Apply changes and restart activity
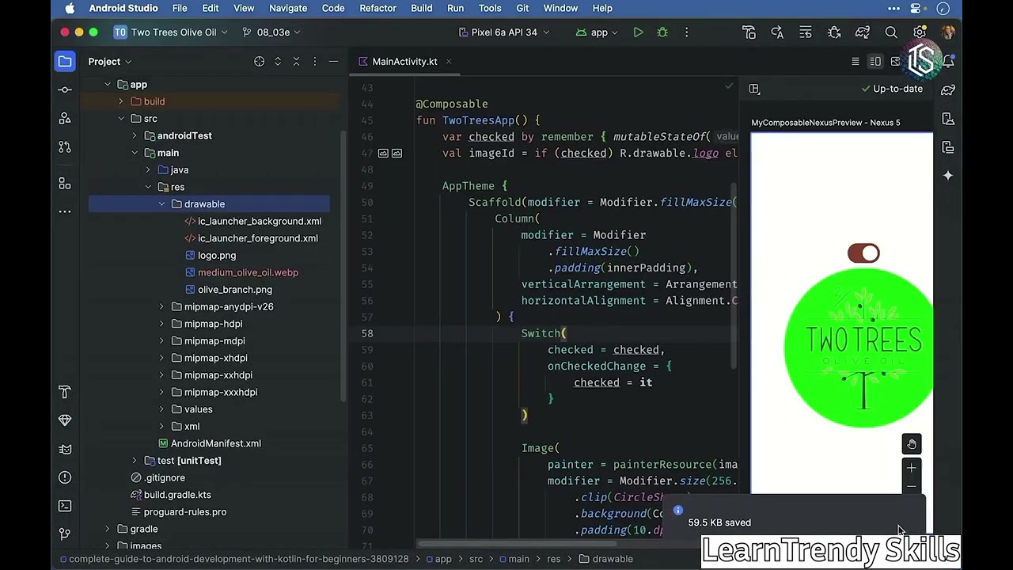 (777, 32)
